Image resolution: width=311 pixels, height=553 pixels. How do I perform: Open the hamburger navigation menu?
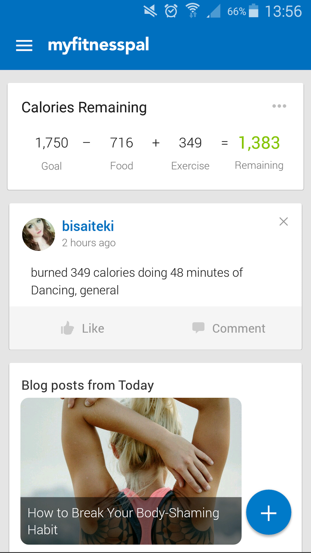(24, 45)
